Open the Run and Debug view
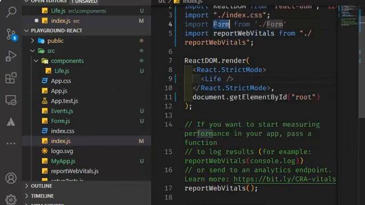This screenshot has height=205, width=365. (x=11, y=56)
